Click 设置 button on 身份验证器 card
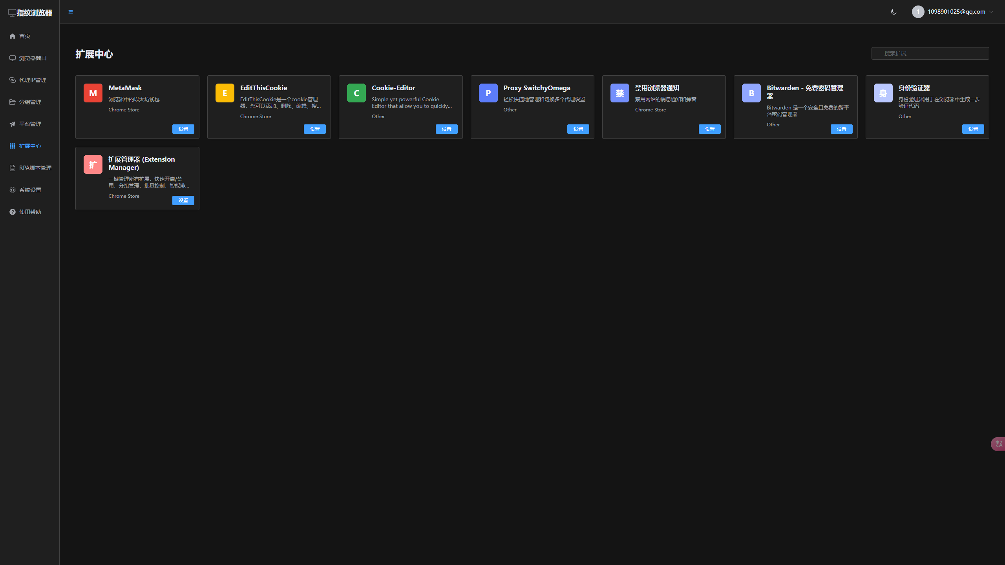Viewport: 1005px width, 565px height. pos(973,129)
